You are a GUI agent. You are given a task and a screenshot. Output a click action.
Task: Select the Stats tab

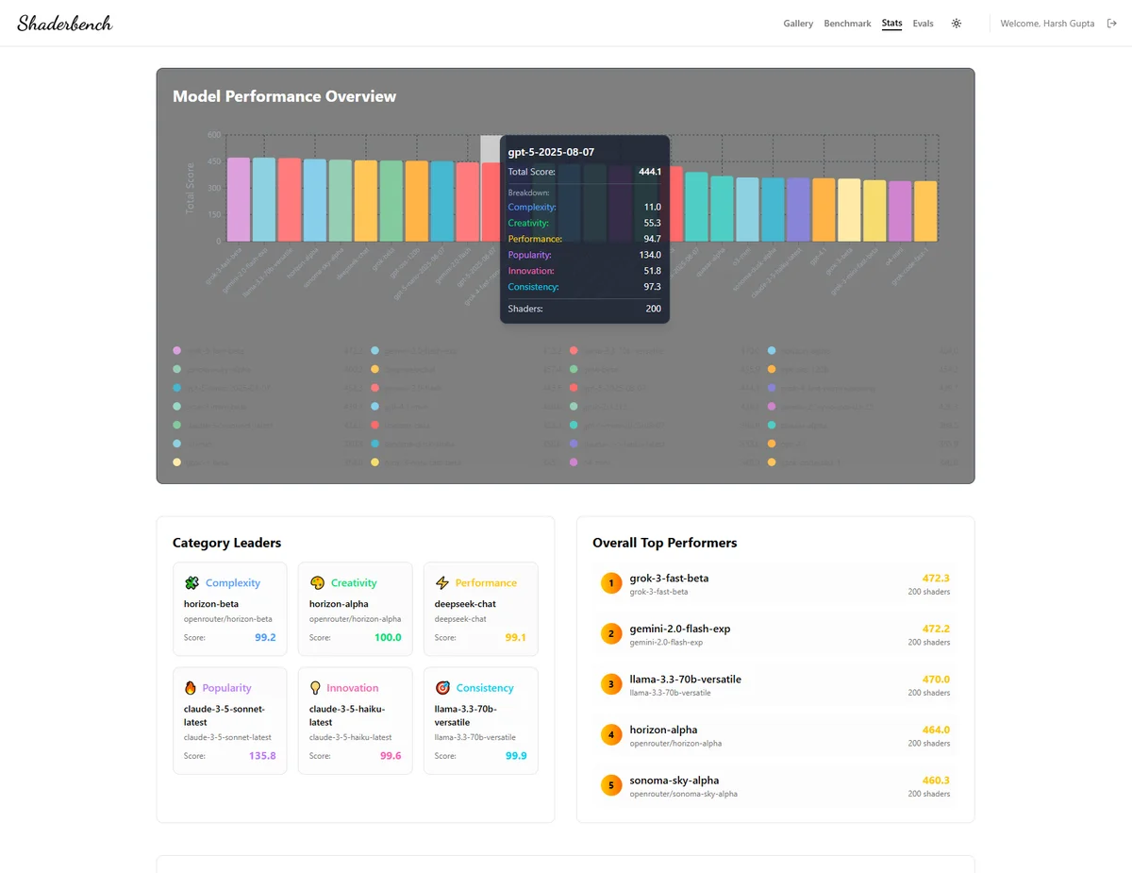891,24
